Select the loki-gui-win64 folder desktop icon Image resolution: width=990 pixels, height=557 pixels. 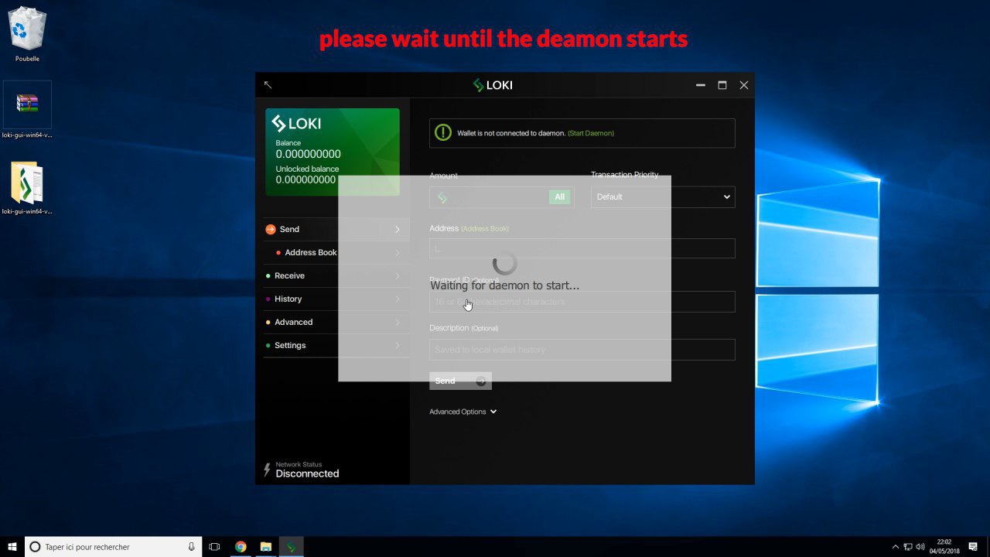(27, 188)
